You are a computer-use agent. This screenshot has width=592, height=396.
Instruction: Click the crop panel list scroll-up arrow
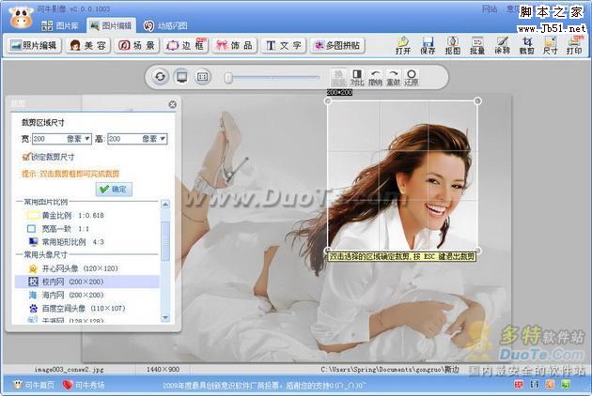(165, 205)
